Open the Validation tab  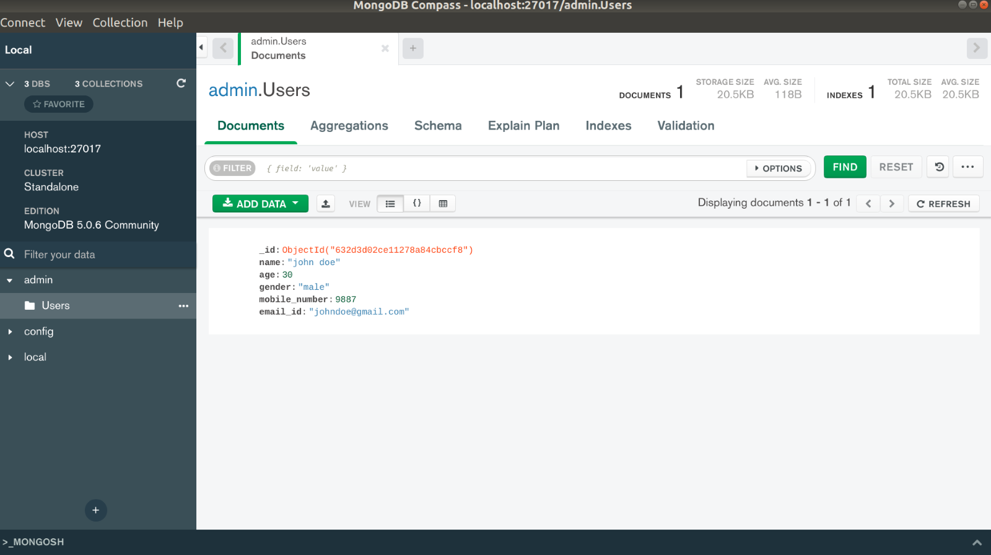[686, 126]
